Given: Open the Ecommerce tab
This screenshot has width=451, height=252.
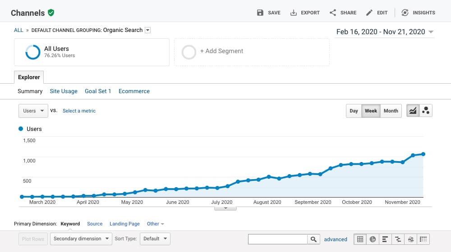Looking at the screenshot, I should point(134,91).
